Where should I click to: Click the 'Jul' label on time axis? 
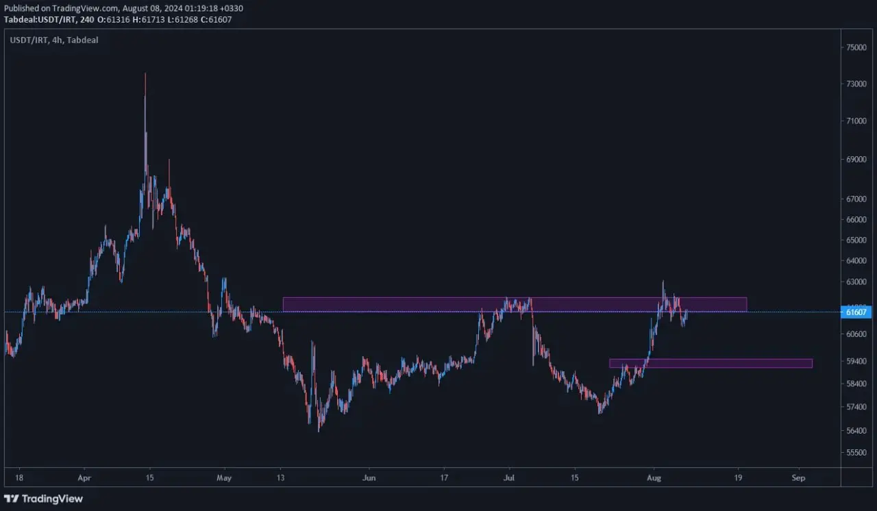(509, 477)
